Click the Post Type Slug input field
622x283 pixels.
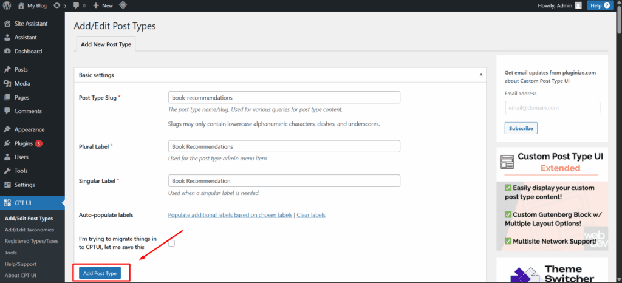(x=284, y=97)
